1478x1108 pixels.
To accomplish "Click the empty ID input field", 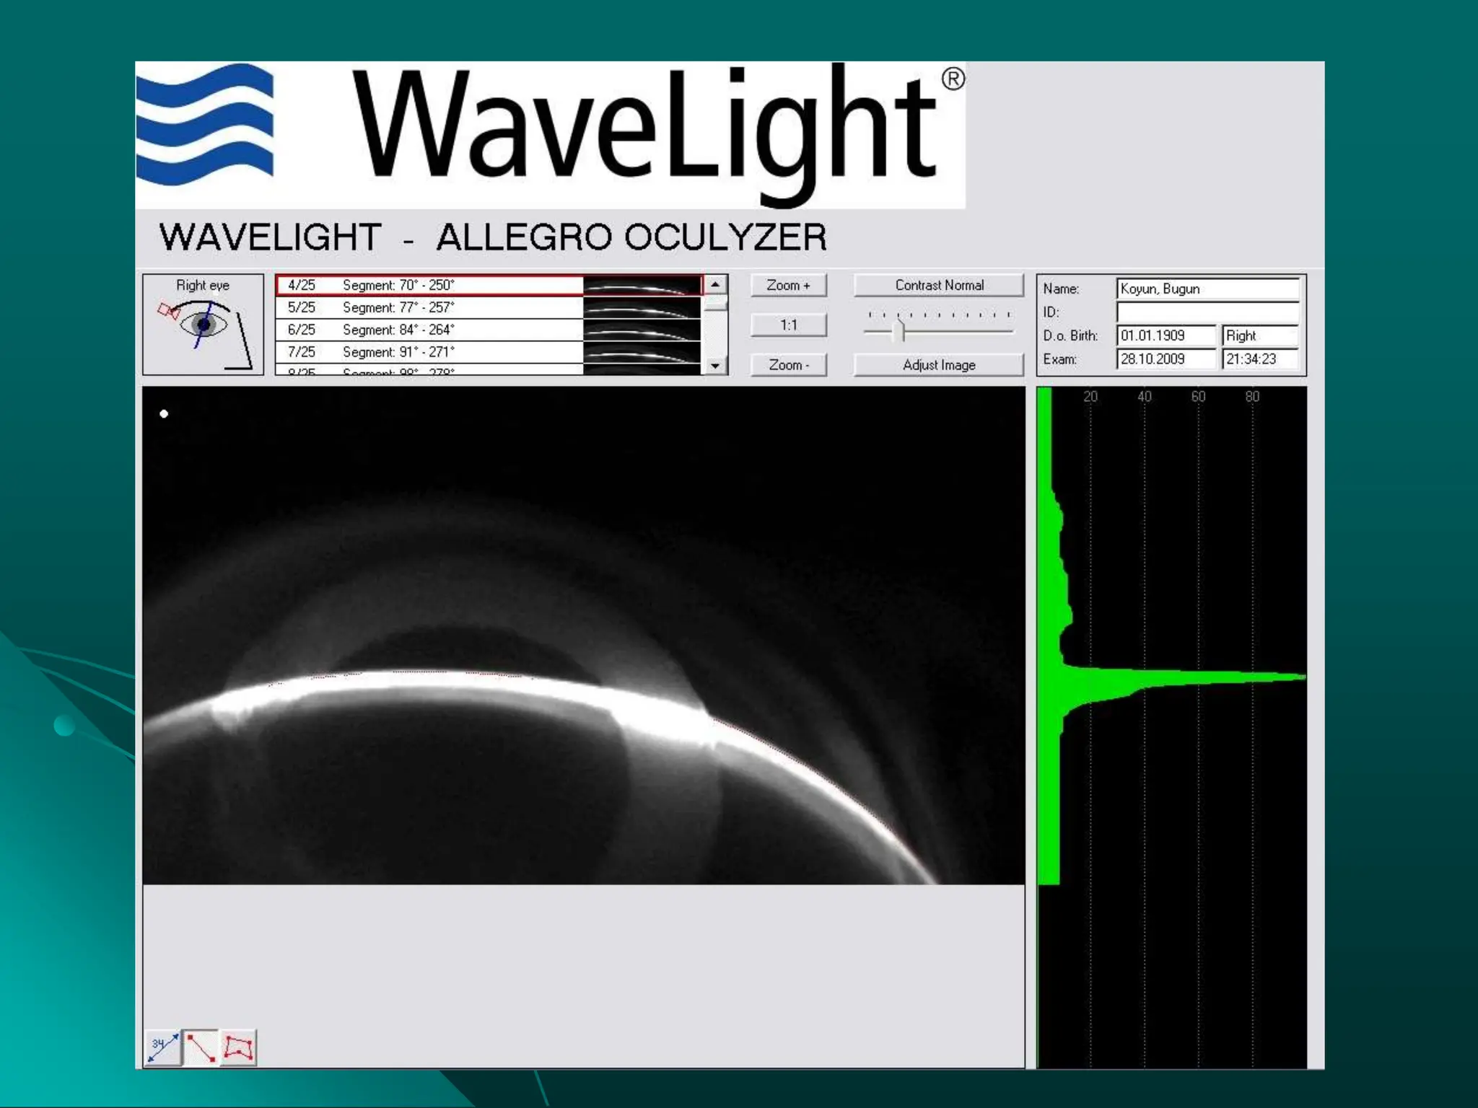I will click(1207, 312).
